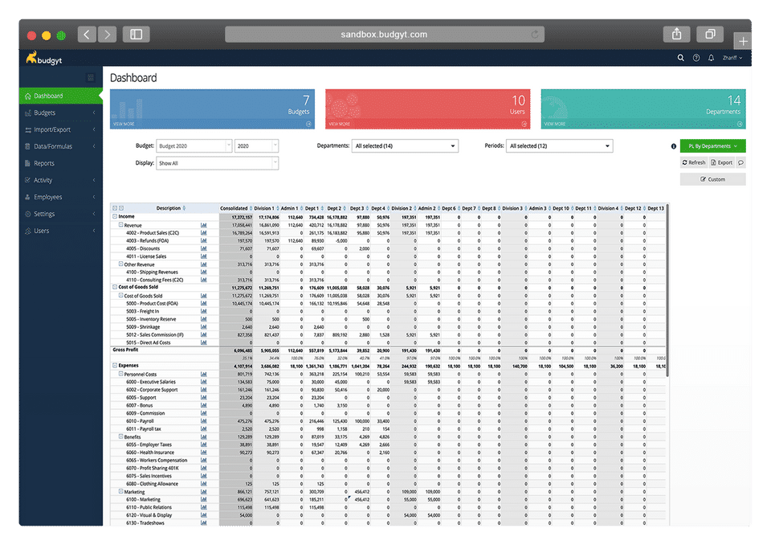Open chart icon for 4002 - Product Sales
Image resolution: width=771 pixels, height=549 pixels.
203,232
